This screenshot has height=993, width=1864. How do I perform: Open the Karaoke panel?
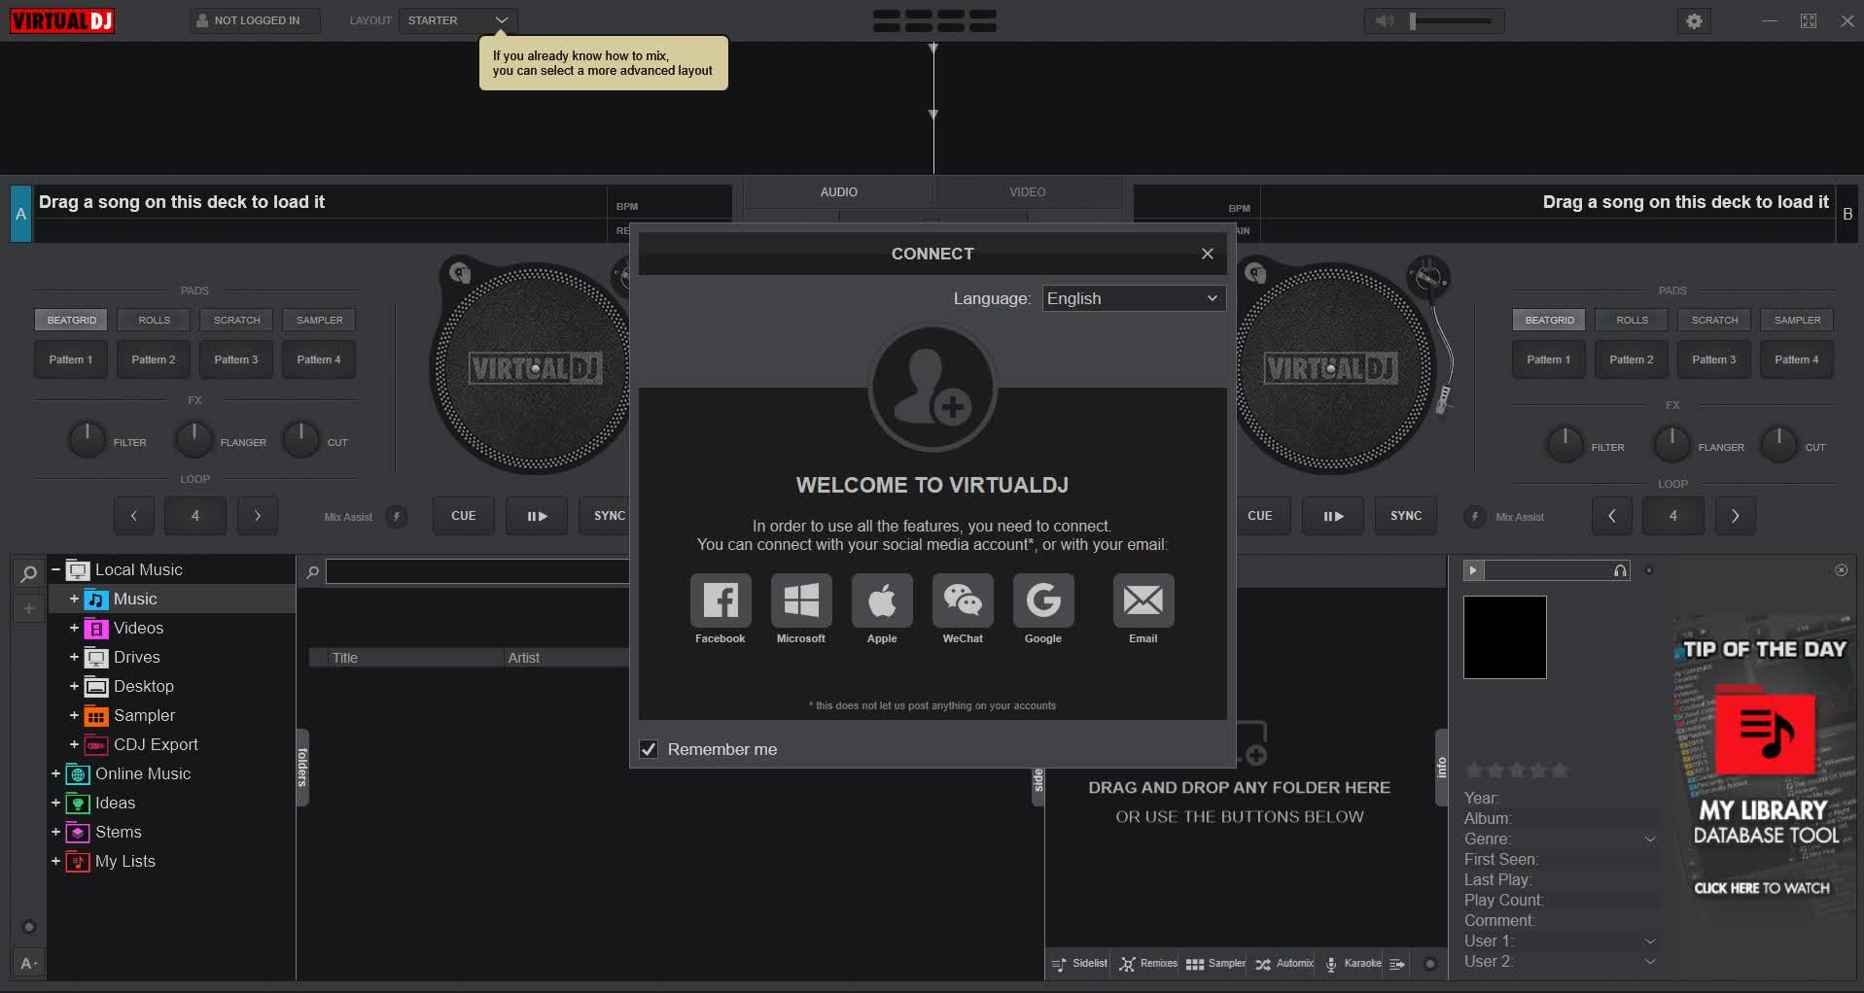[x=1353, y=964]
